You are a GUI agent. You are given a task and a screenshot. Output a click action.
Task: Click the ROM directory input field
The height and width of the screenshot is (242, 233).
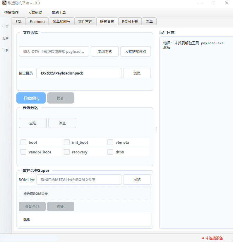coord(79,180)
